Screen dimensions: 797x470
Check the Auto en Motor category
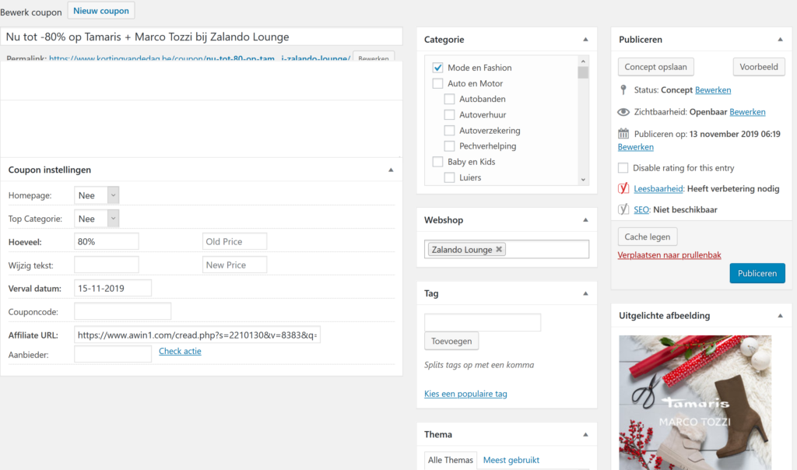pyautogui.click(x=437, y=83)
